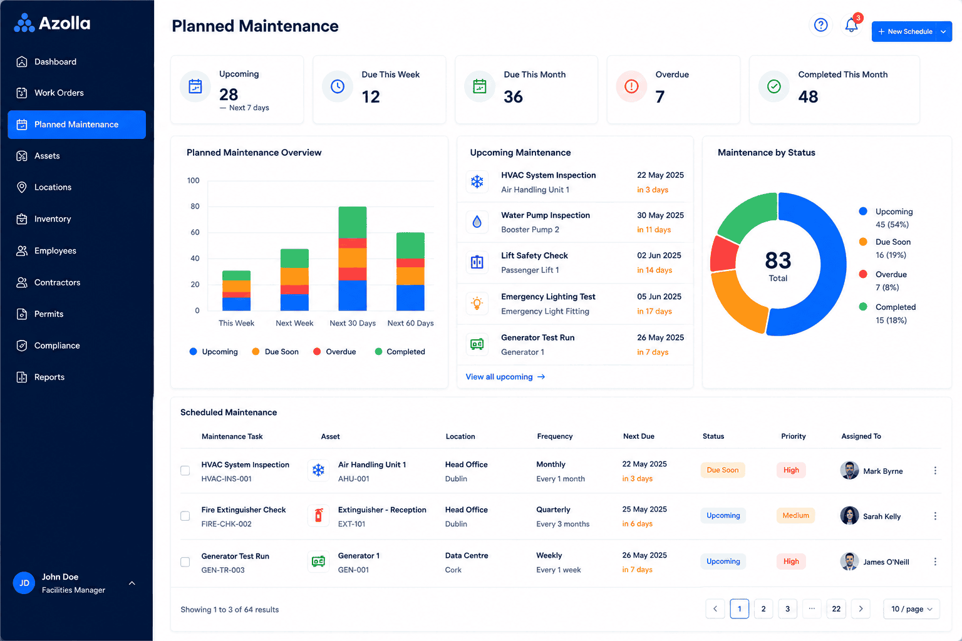This screenshot has width=962, height=641.
Task: Open the Reports menu item
Action: pos(76,377)
